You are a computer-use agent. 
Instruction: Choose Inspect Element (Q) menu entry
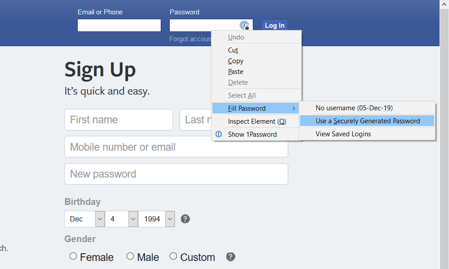256,121
